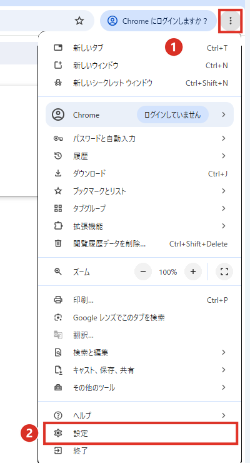The image size is (250, 463).
Task: Expand the 検索と編集 submenu arrow
Action: pyautogui.click(x=224, y=352)
